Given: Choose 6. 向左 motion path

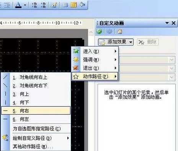Looking at the screenshot, I should [36, 119].
